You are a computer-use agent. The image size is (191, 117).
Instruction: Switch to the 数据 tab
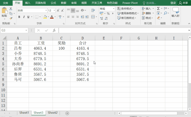[x=64, y=3]
